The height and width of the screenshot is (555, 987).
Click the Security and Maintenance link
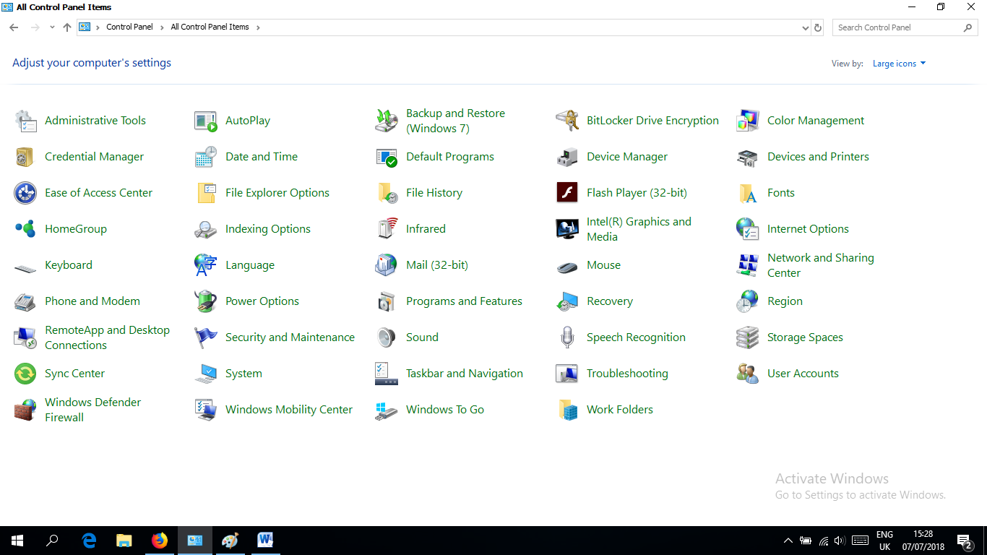[290, 337]
